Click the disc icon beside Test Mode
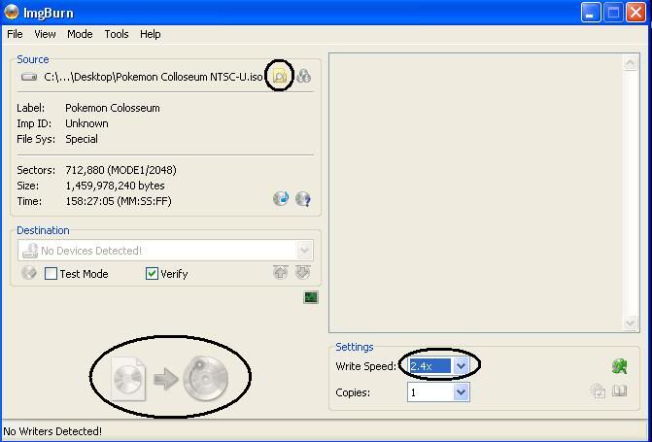 click(29, 273)
